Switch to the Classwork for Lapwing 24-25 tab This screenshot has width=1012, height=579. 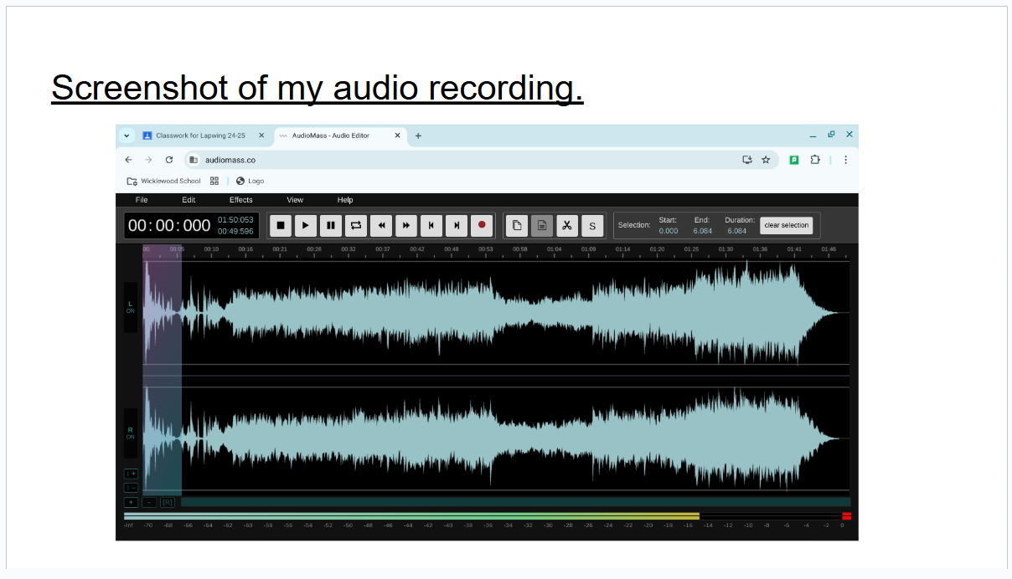200,136
